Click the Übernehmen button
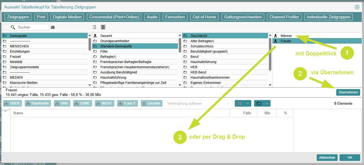 pos(348,92)
